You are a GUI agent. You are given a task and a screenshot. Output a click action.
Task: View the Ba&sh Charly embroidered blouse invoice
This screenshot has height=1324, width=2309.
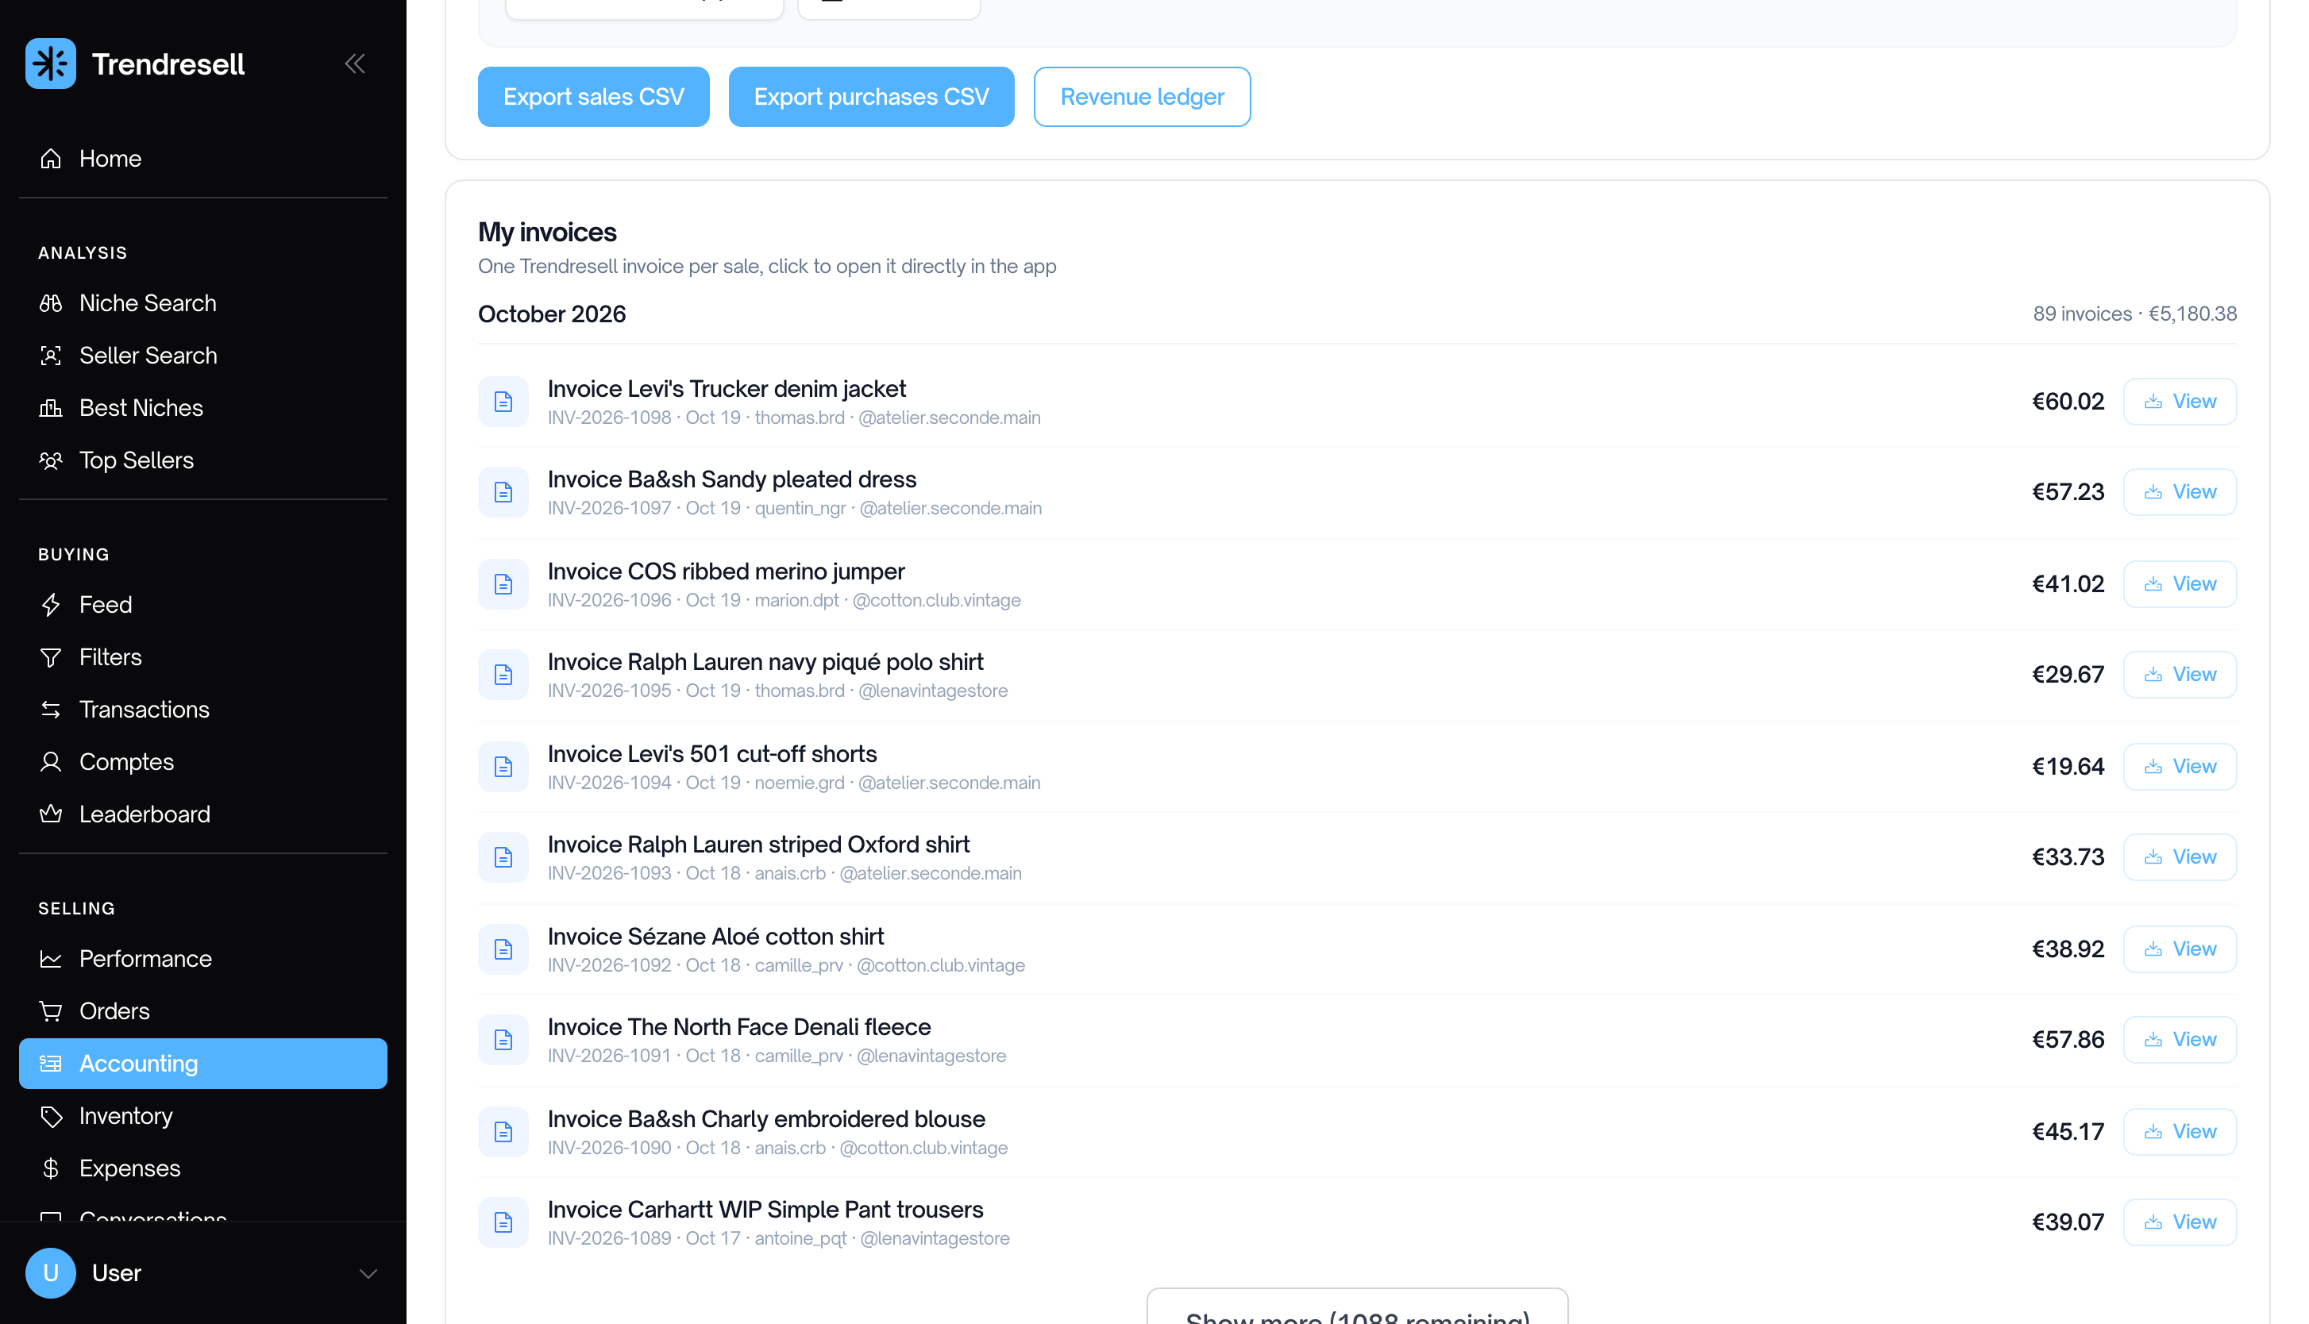(x=2180, y=1131)
